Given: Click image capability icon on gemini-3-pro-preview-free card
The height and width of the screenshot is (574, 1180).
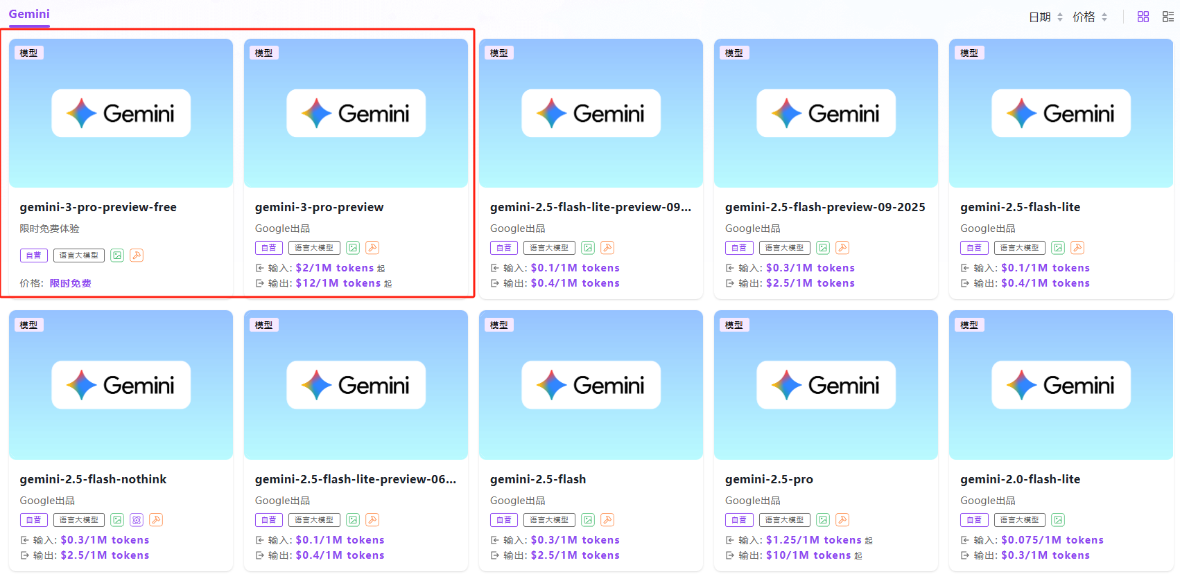Looking at the screenshot, I should (117, 255).
